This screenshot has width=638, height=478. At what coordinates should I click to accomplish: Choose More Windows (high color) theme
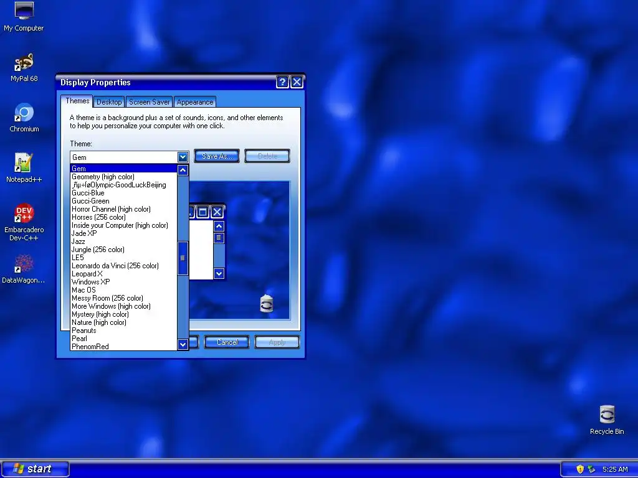[x=124, y=306]
